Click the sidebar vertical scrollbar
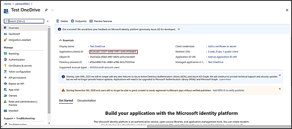Viewport: 292px width, 129px height. (x=49, y=71)
